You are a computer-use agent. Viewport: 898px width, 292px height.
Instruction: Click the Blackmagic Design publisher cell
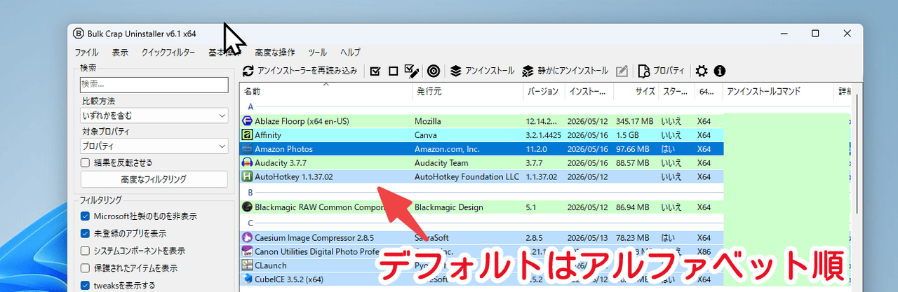point(448,207)
